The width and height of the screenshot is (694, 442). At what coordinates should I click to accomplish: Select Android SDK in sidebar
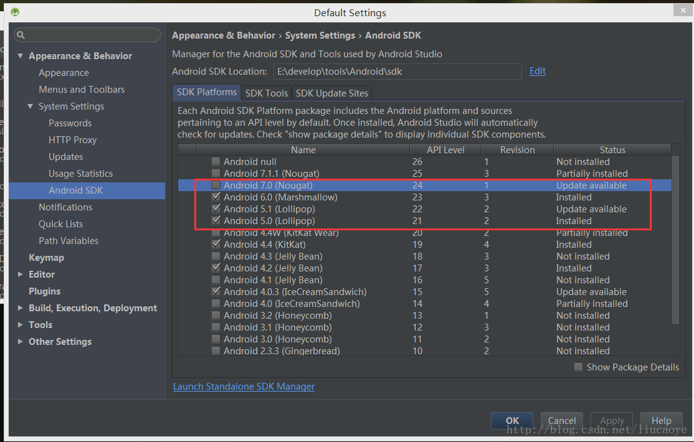click(87, 190)
